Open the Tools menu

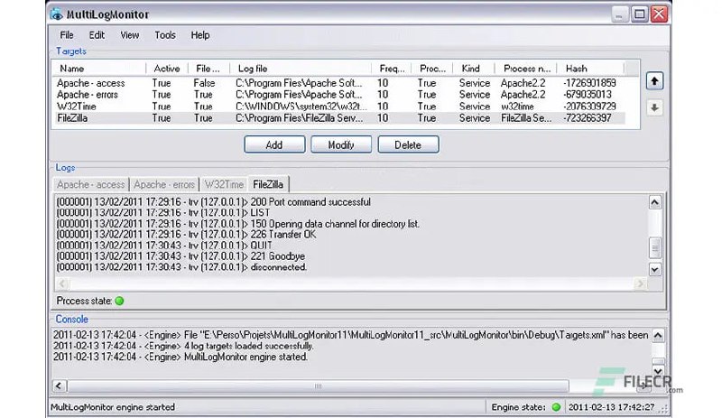[165, 35]
